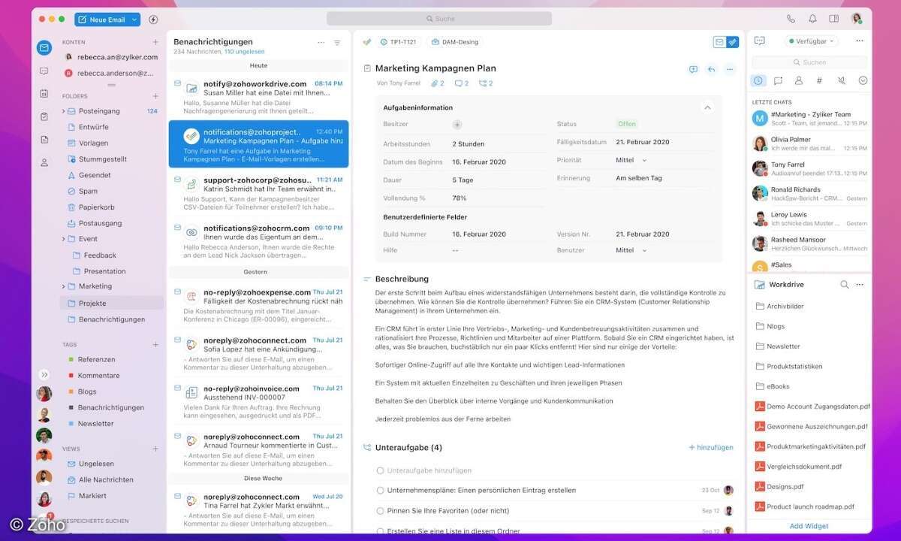The width and height of the screenshot is (901, 541).
Task: Click the attachments count icon under the title
Action: click(x=437, y=83)
